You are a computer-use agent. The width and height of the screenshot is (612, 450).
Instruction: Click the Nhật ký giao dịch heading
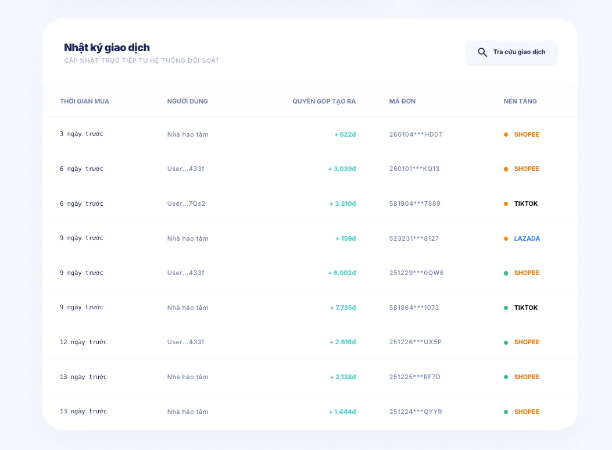tap(106, 47)
